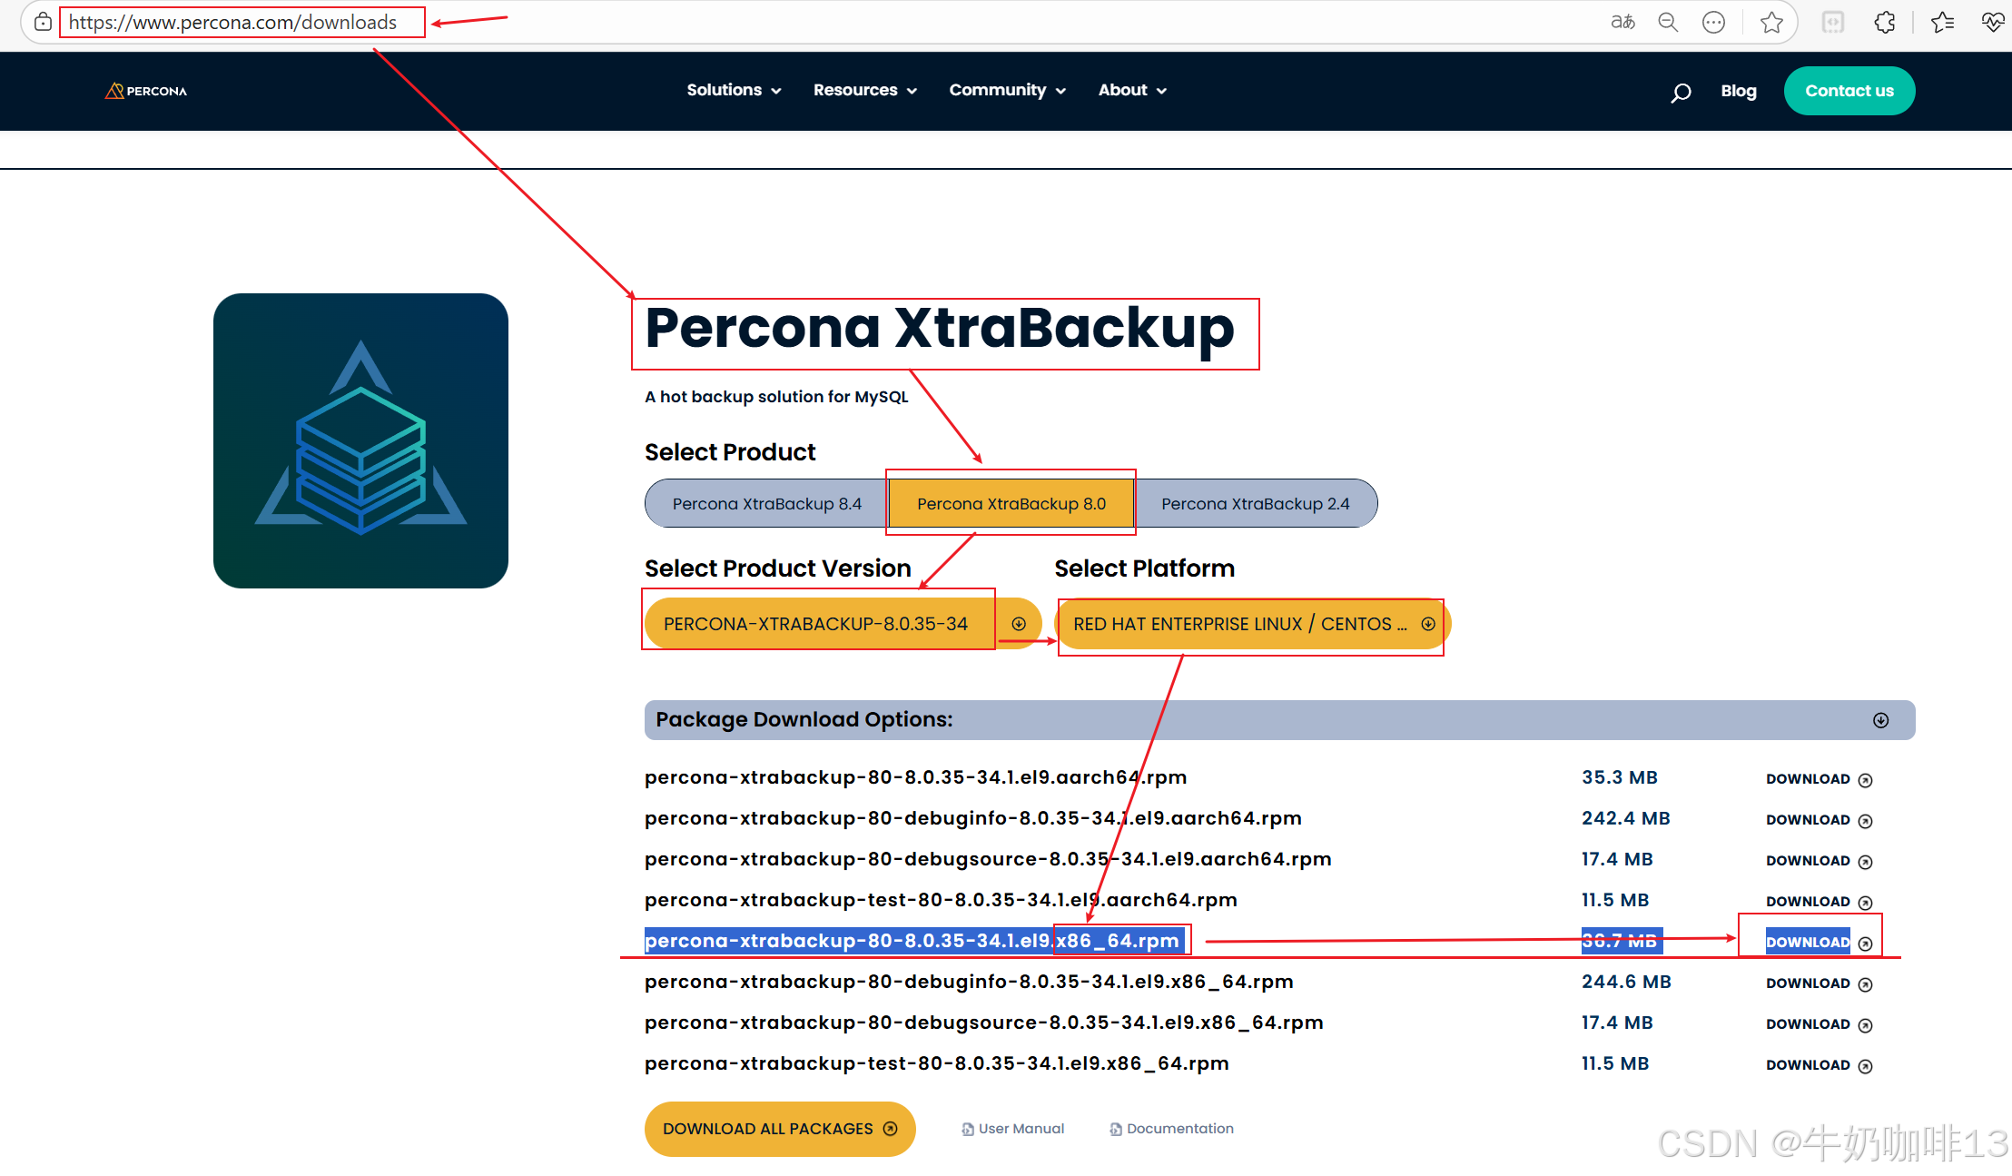This screenshot has width=2012, height=1176.
Task: Open the favorites list icon
Action: (x=1942, y=23)
